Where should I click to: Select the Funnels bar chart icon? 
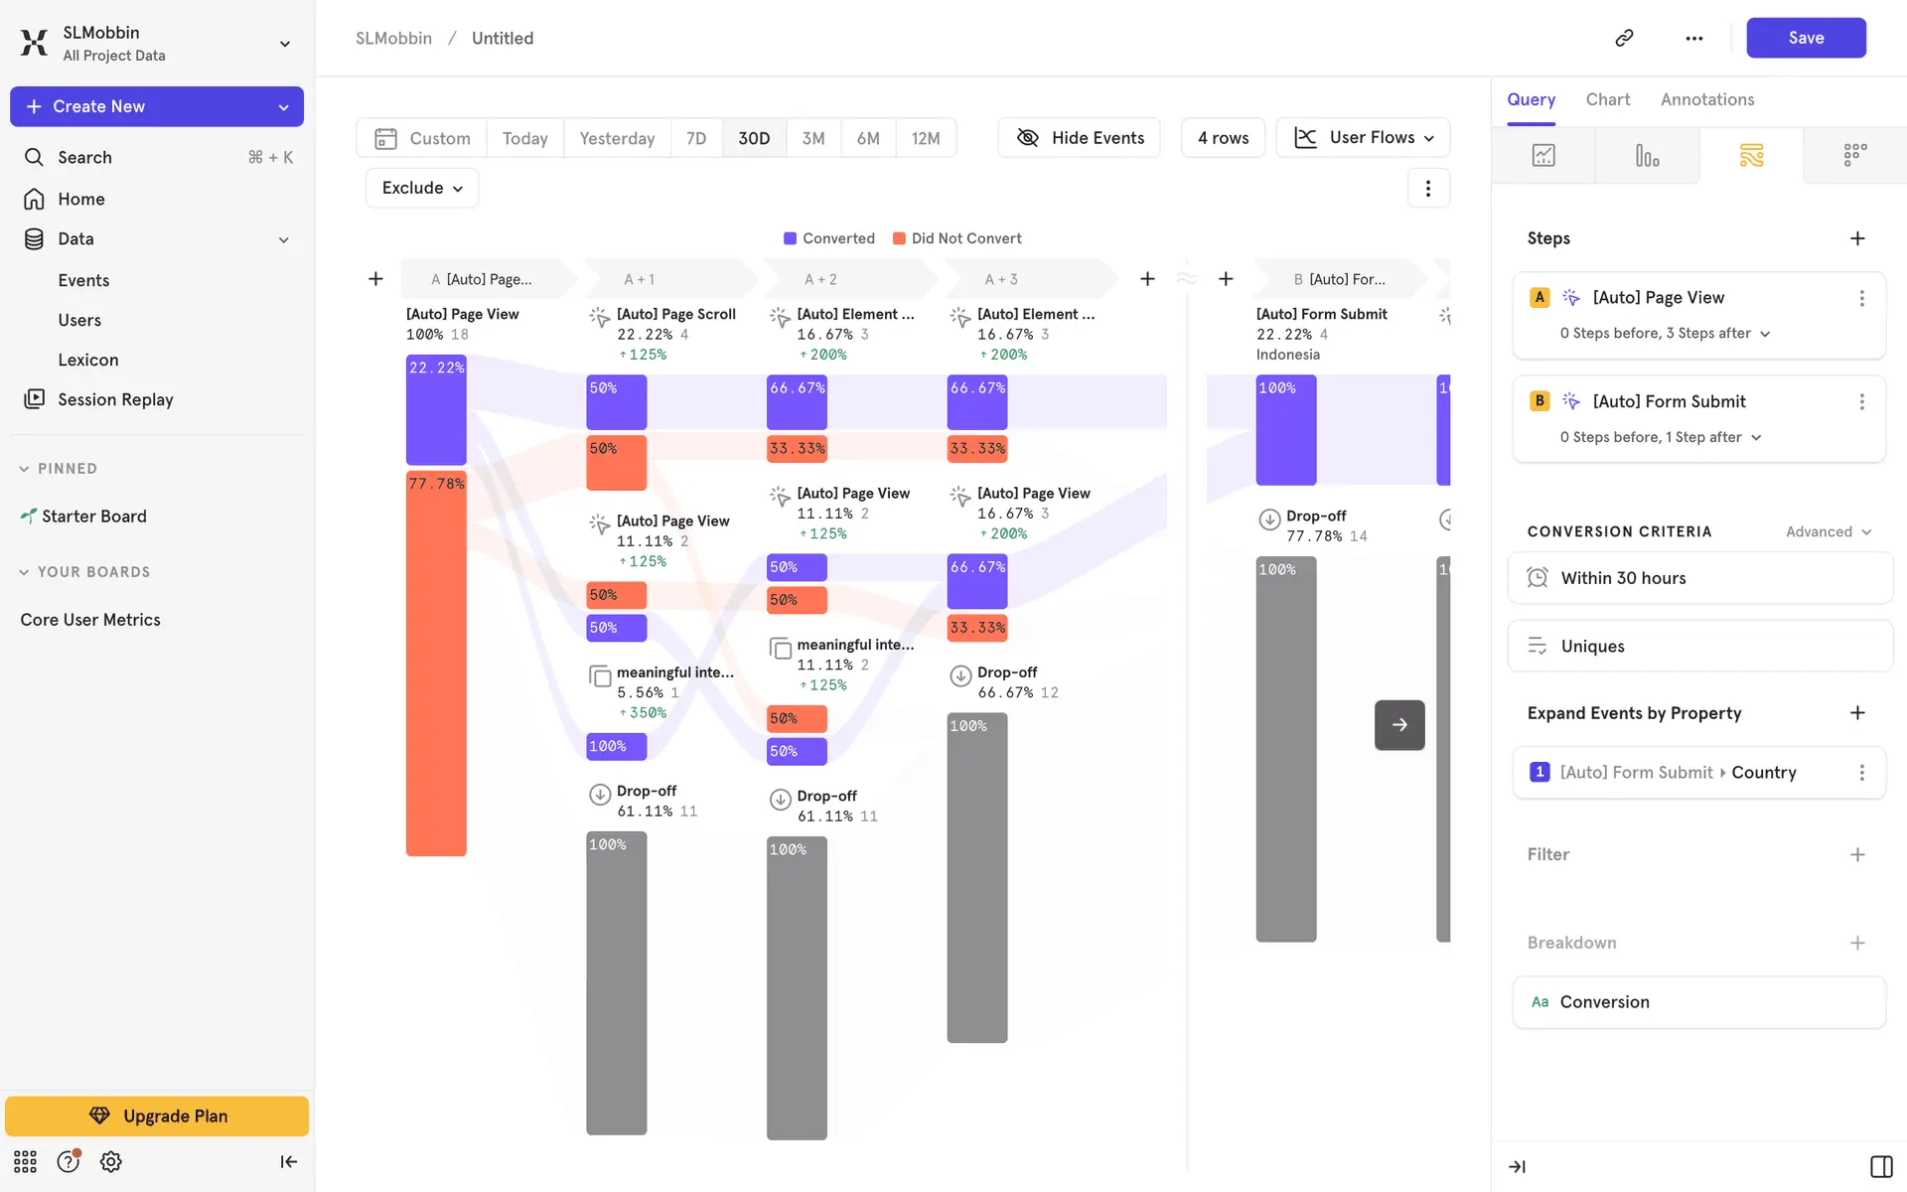[x=1647, y=156]
